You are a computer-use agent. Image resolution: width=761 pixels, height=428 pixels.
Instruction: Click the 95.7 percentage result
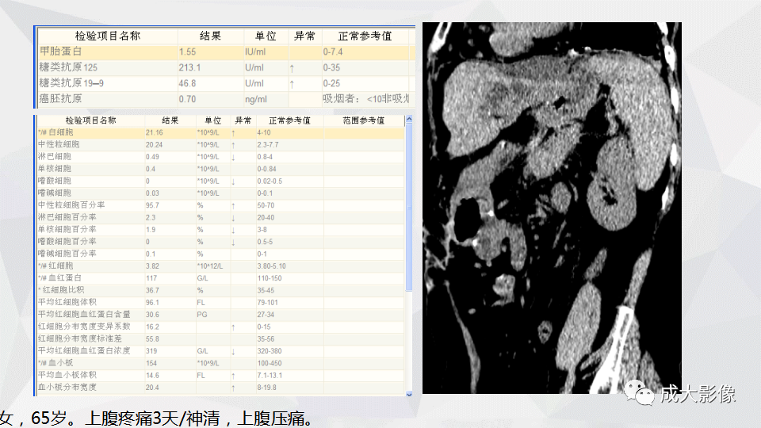coord(152,205)
